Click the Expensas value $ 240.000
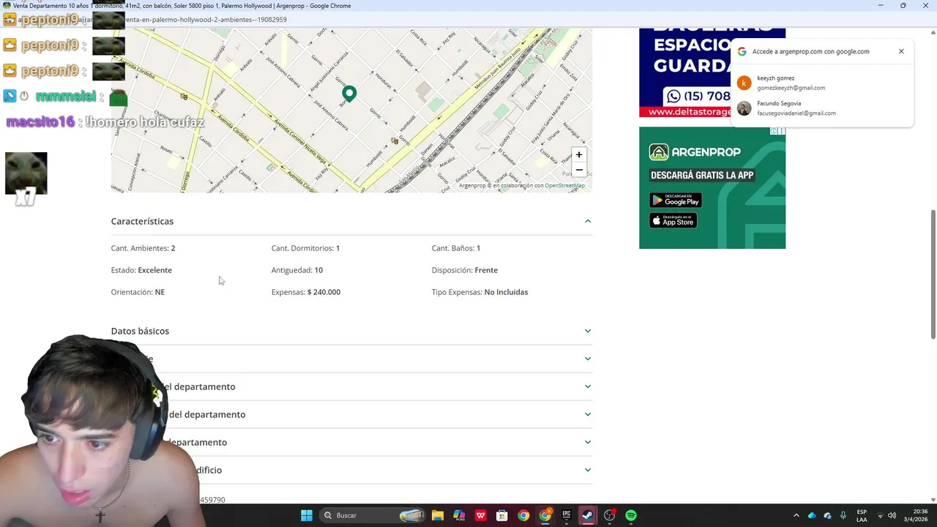The image size is (937, 527). tap(324, 292)
